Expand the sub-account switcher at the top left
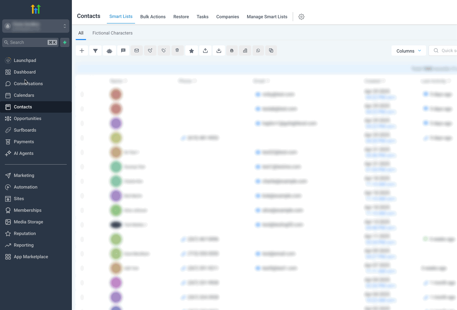457x310 pixels. 35,26
